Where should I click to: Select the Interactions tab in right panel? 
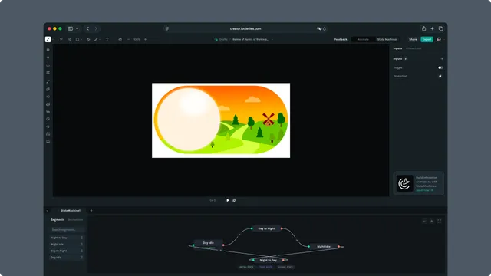click(414, 48)
